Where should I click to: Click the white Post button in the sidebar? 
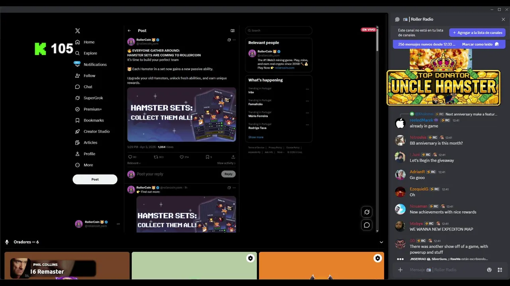click(x=95, y=179)
